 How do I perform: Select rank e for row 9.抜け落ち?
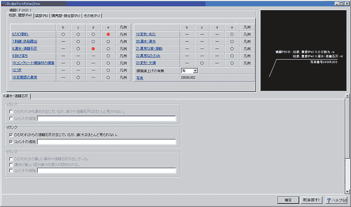coord(108,56)
